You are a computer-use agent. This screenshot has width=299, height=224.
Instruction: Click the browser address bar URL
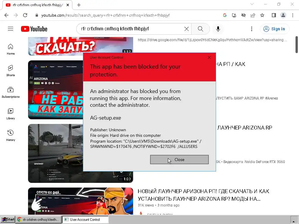pos(105,15)
